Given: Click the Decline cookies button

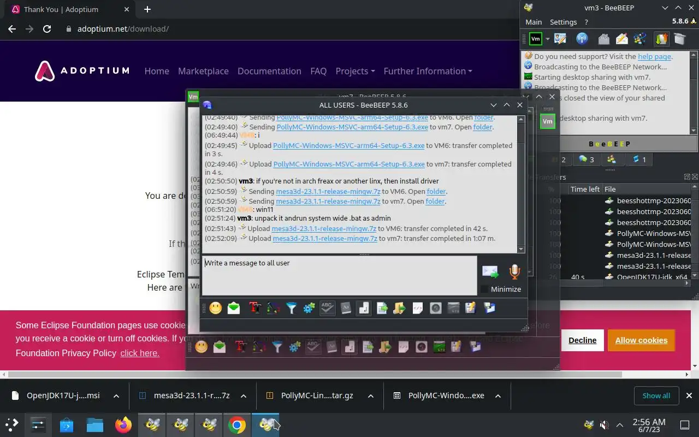Looking at the screenshot, I should 582,340.
